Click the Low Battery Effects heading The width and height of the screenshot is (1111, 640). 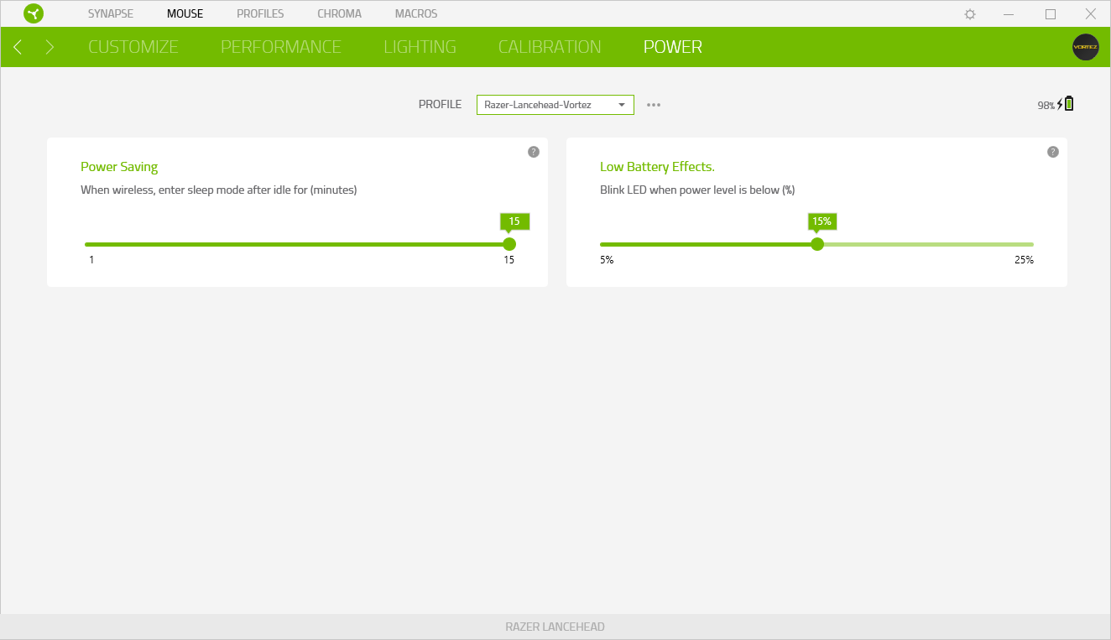click(x=657, y=167)
